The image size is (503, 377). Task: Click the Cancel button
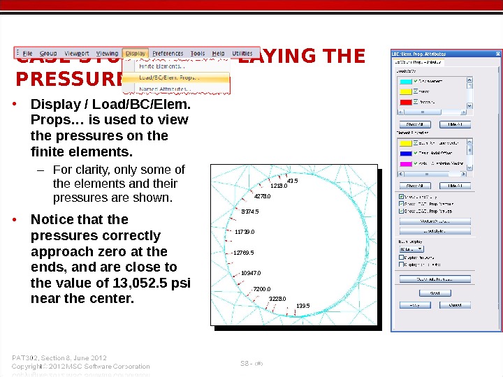click(x=455, y=305)
